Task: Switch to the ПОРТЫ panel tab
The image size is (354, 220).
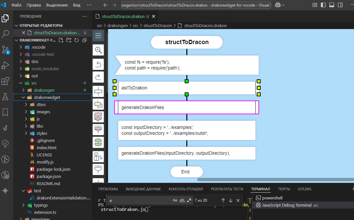Action: coord(284,189)
